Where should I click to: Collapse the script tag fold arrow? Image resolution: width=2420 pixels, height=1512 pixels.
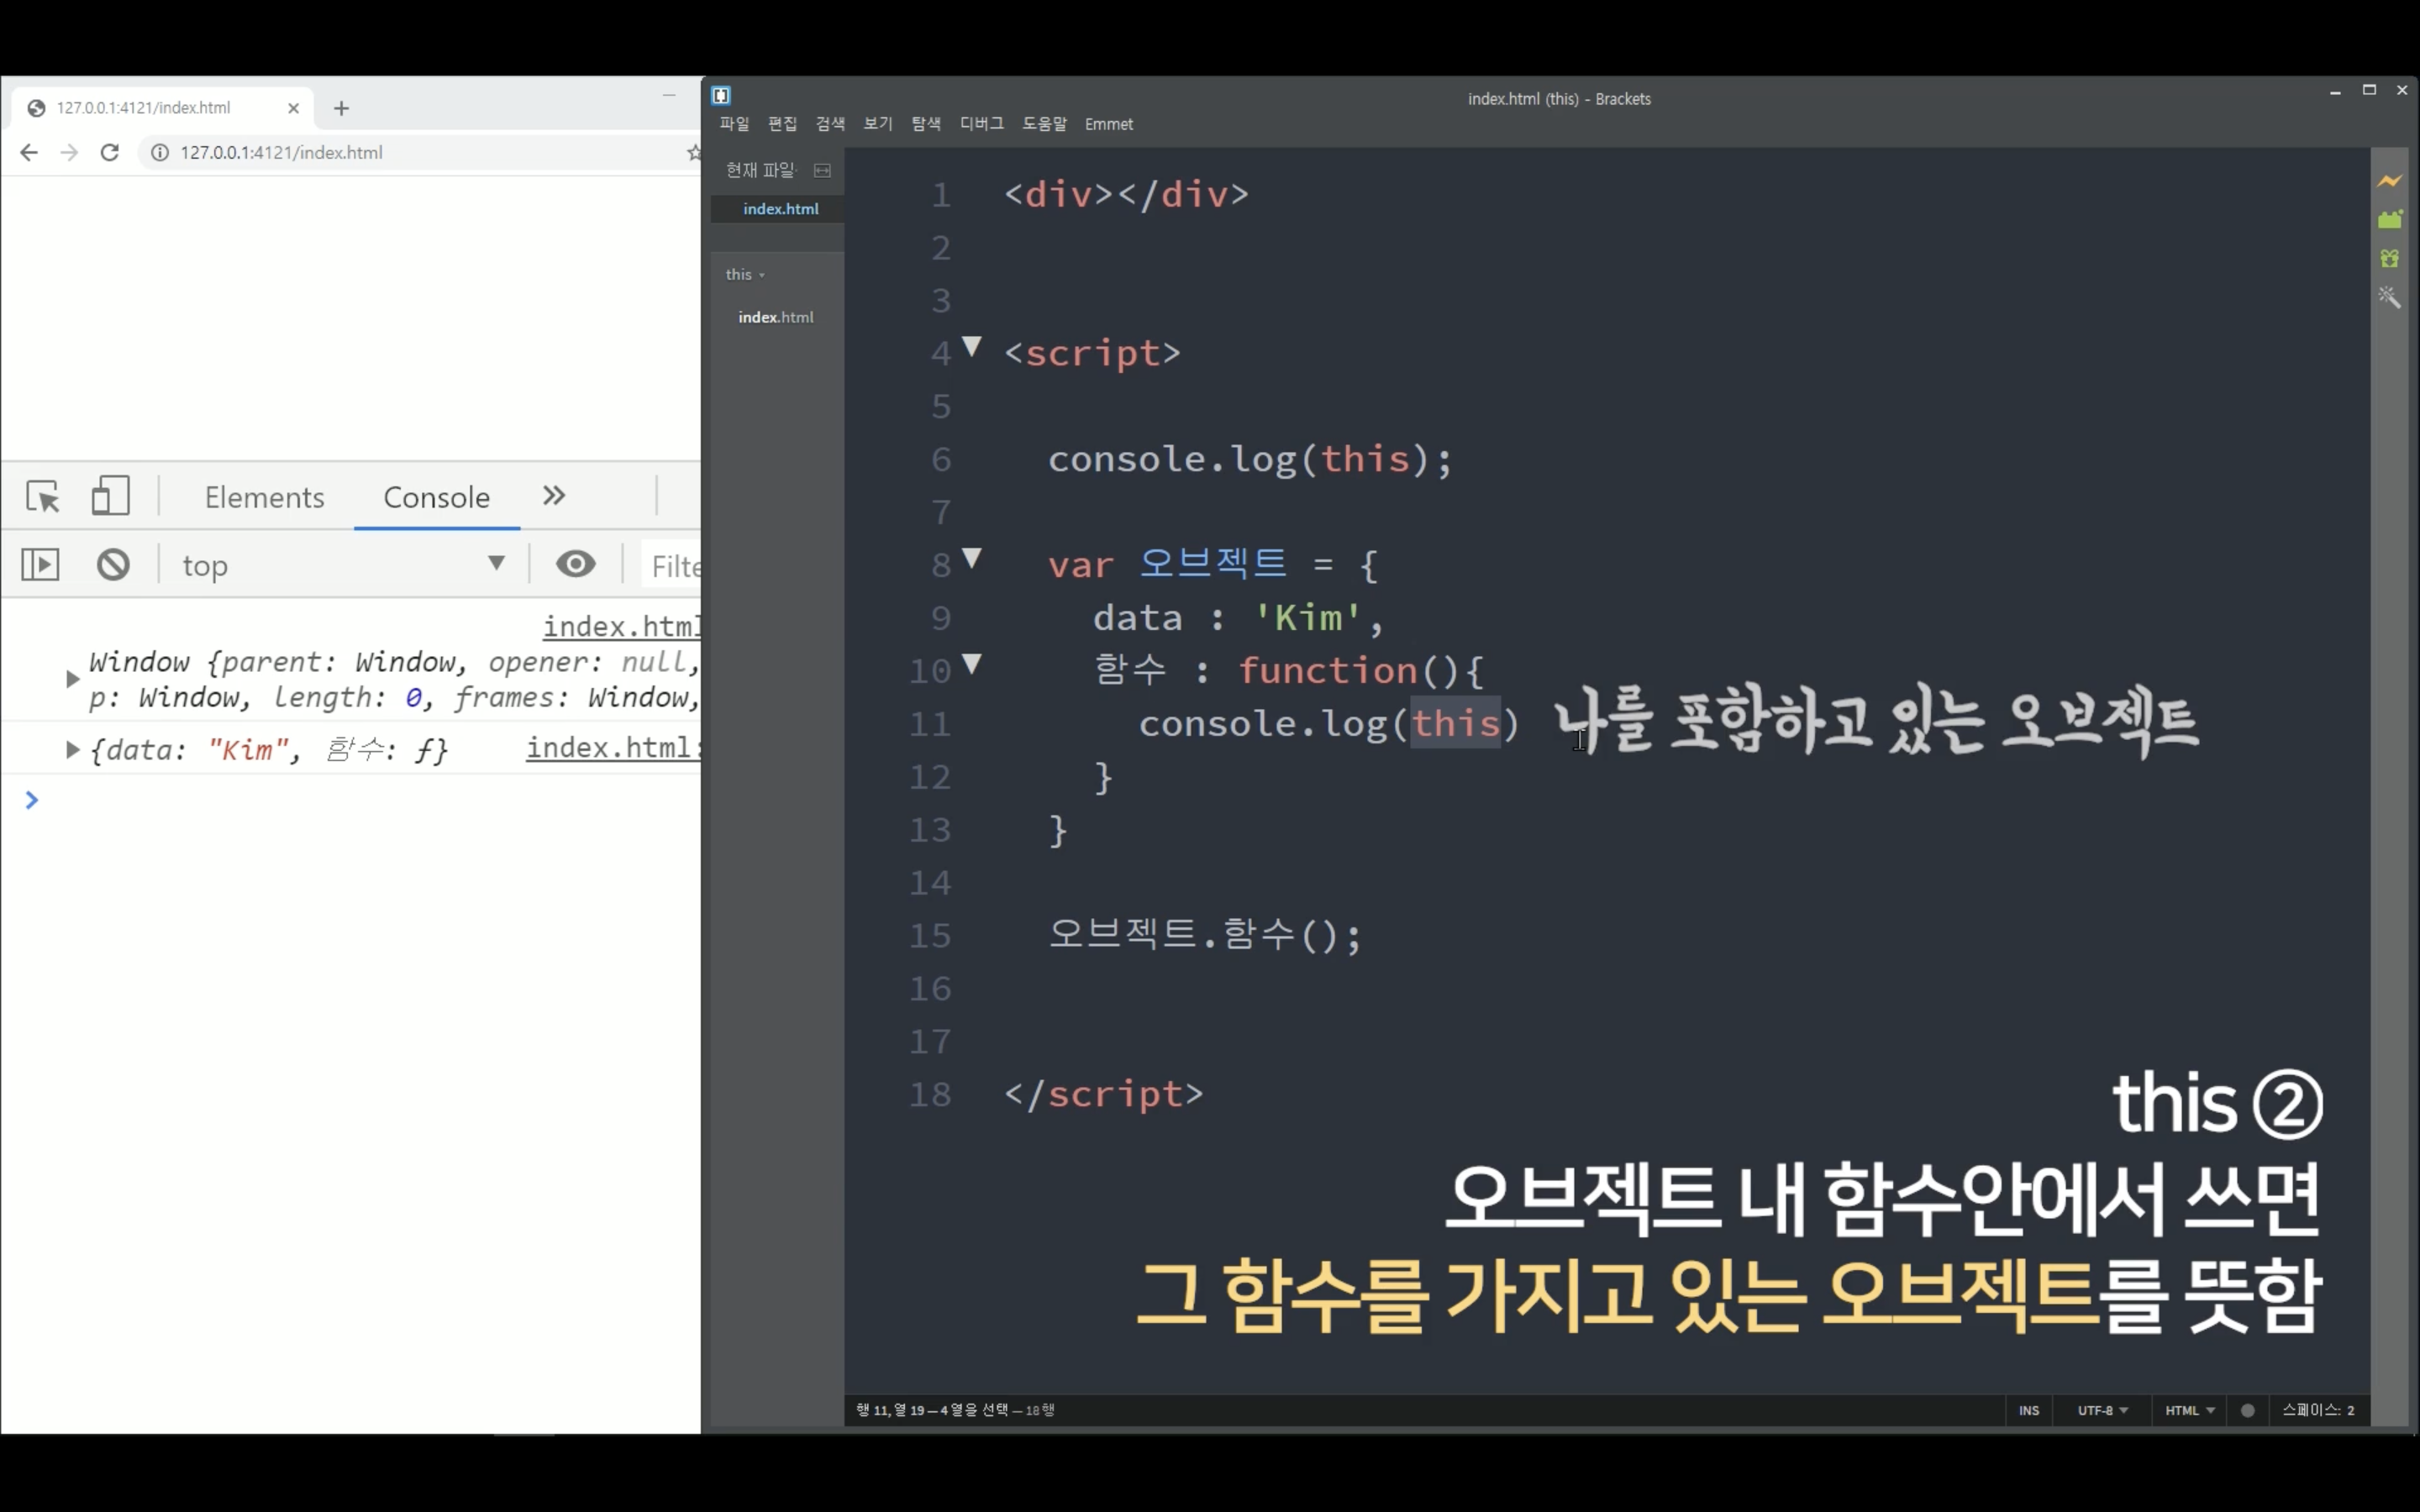tap(971, 347)
